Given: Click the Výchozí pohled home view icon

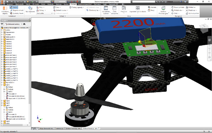Looking at the screenshot, I should 193,13.
